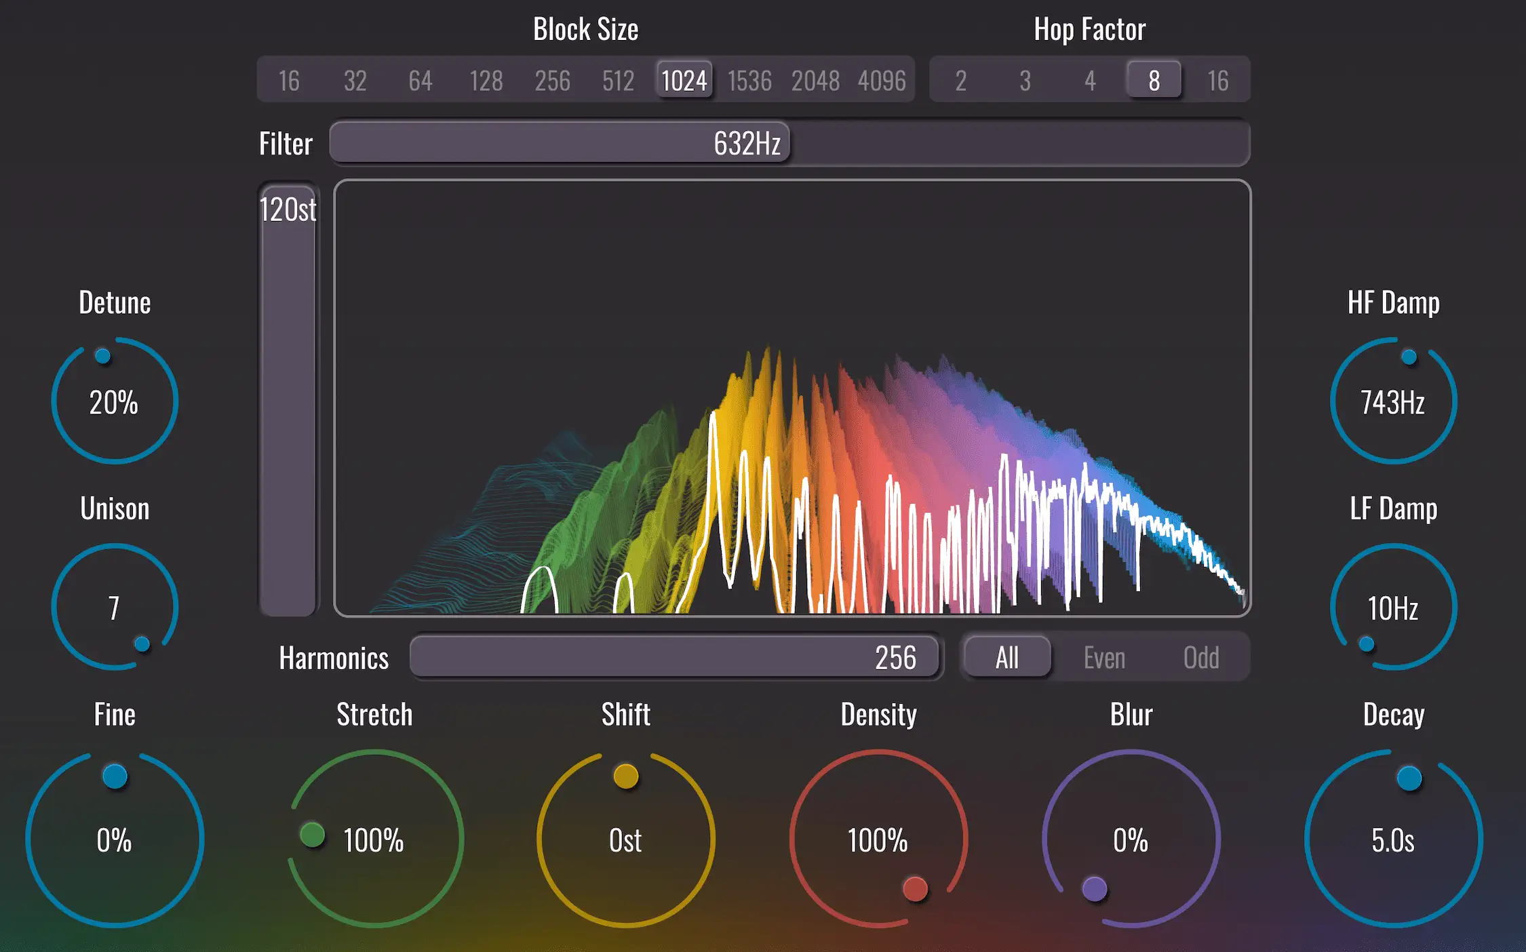Viewport: 1526px width, 952px height.
Task: Click the LF Damp knob at 10Hz
Action: coord(1394,607)
